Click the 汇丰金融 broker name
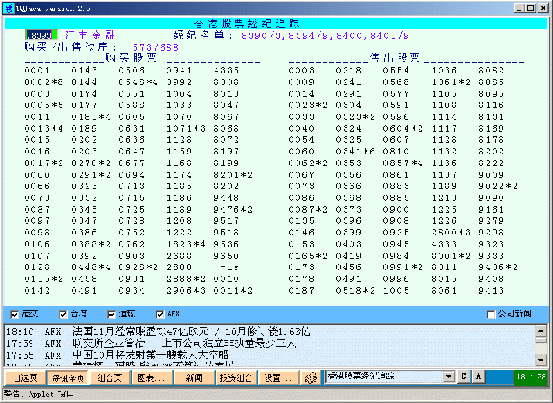 90,35
